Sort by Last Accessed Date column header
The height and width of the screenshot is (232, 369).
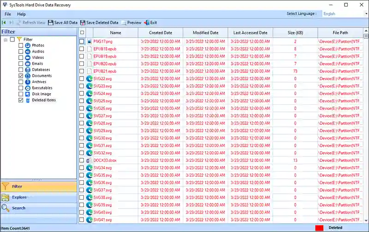(250, 33)
